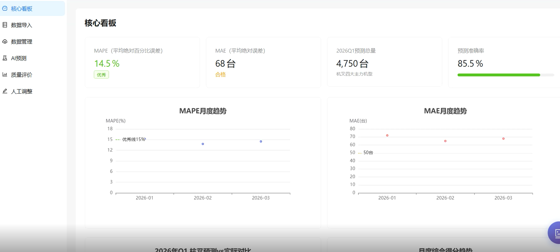This screenshot has height=252, width=560.
Task: Click the 2026-02 data point in the MAE chart
Action: [445, 141]
